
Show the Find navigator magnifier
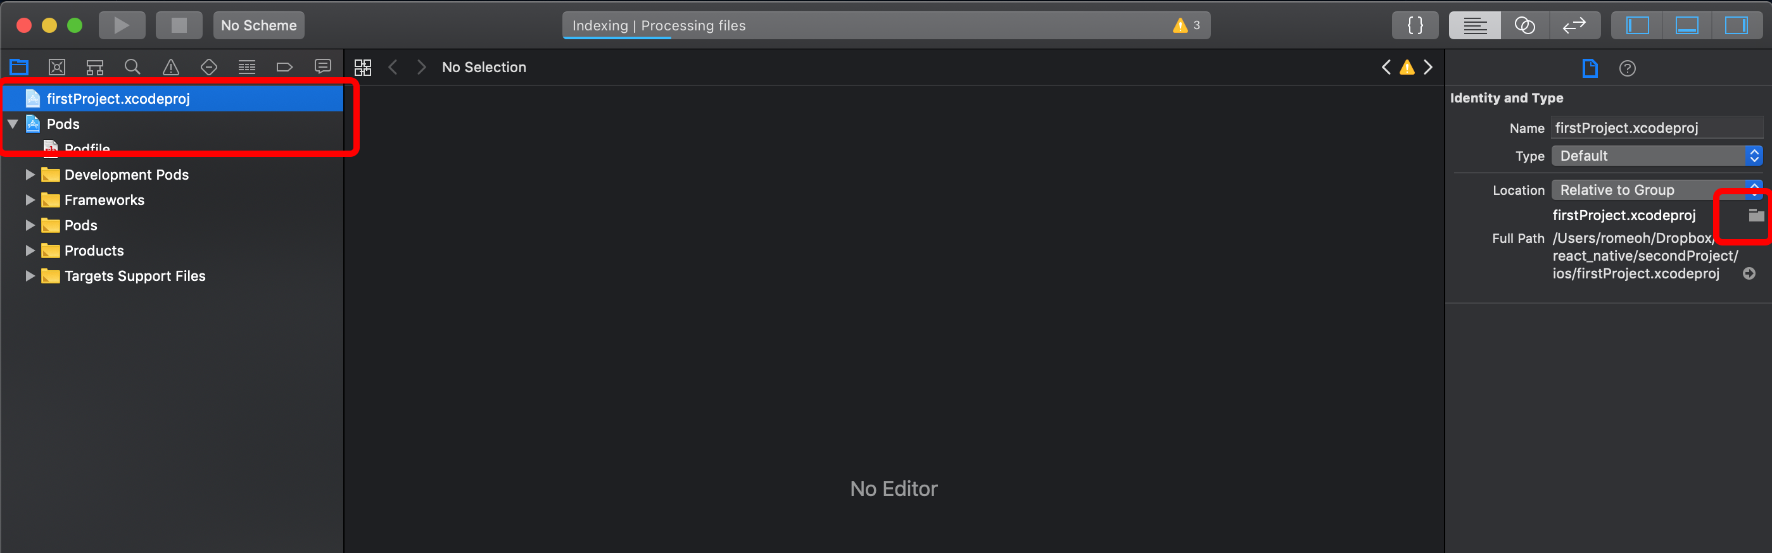point(133,66)
